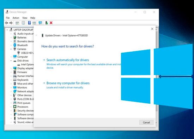Choose Search automatically for drivers
Image resolution: width=194 pixels, height=139 pixels.
[x=68, y=60]
